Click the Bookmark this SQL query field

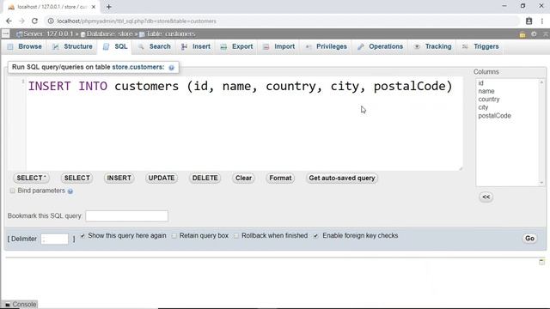126,215
